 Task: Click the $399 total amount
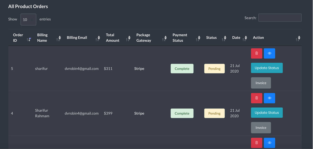tap(108, 113)
